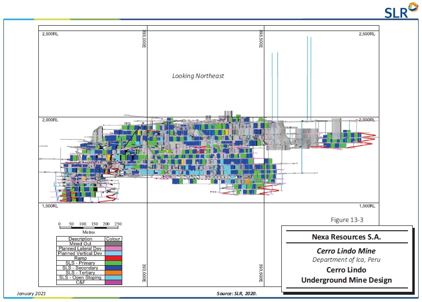Click the Source: SLR, 2020 footer text

[236, 294]
